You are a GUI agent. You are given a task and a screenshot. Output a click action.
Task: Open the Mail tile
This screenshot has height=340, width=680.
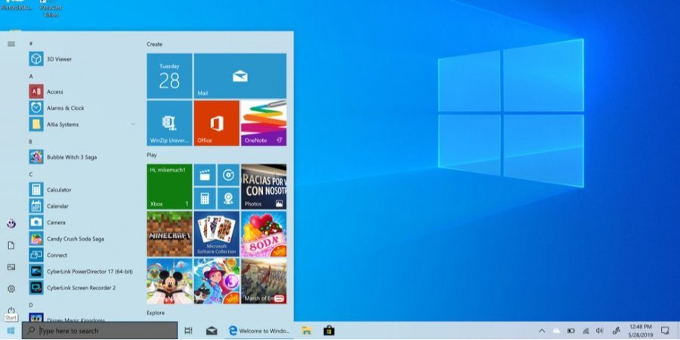click(240, 76)
